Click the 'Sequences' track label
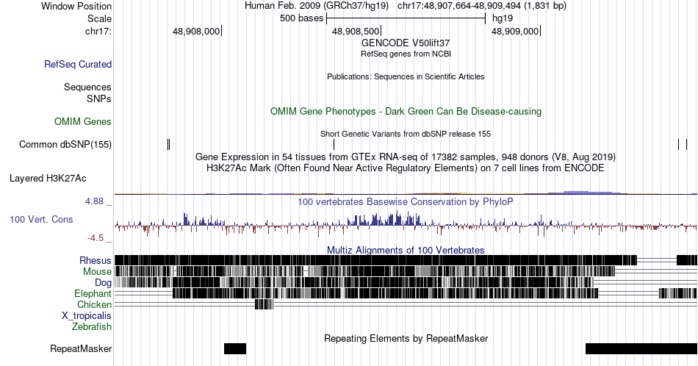 coord(87,87)
